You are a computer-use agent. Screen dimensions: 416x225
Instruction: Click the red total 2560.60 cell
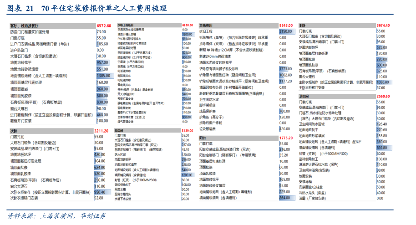pyautogui.click(x=383, y=96)
